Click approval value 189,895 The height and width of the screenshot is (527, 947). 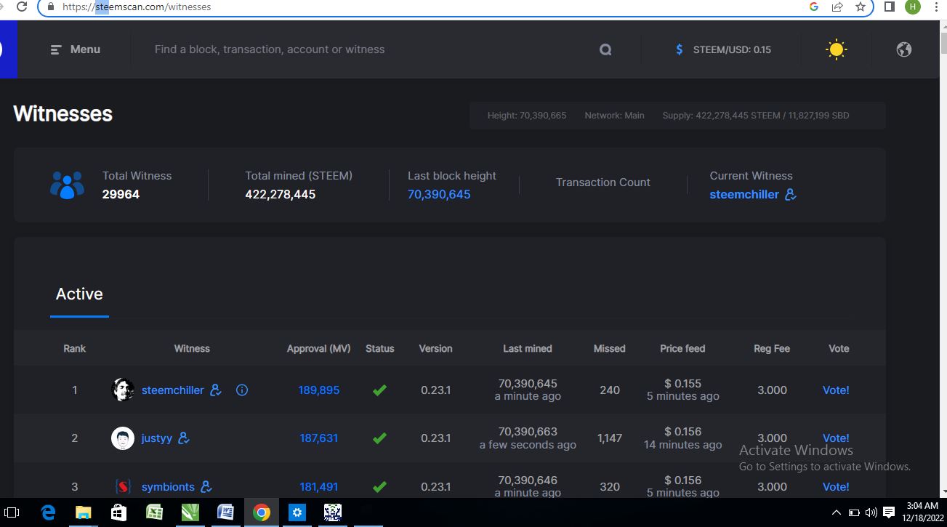[319, 390]
